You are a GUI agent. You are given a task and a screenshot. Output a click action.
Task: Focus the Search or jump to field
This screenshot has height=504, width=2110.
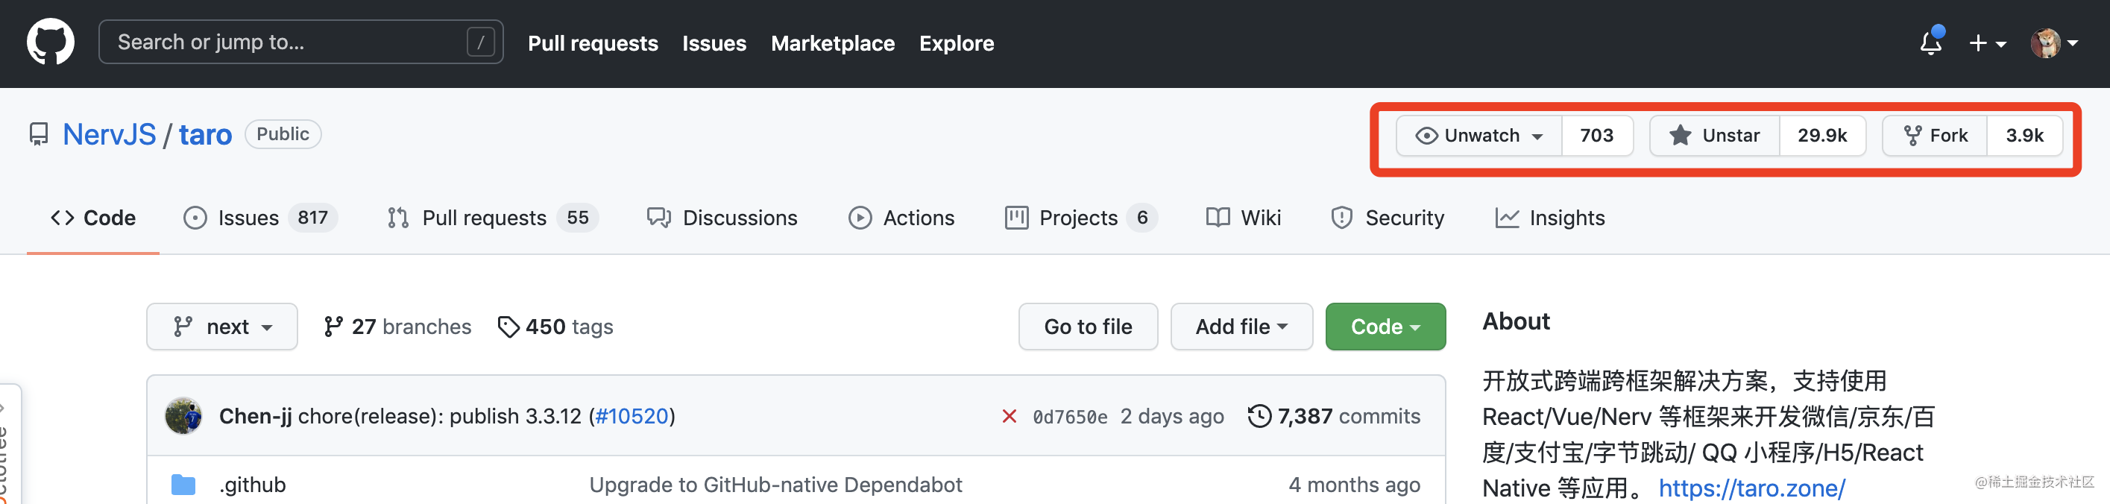coord(300,42)
